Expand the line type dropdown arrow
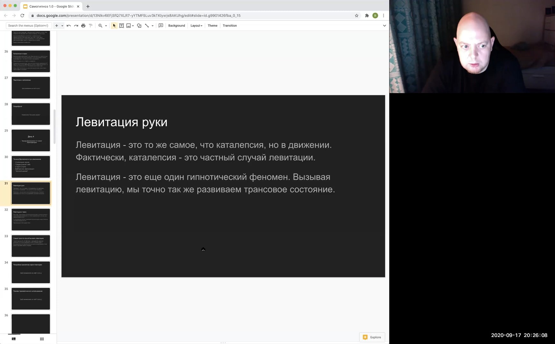This screenshot has height=344, width=555. click(152, 26)
